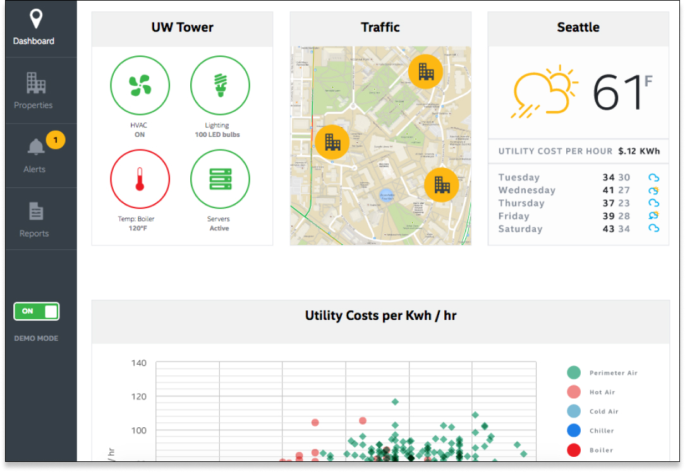This screenshot has height=472, width=685.
Task: Toggle Demo Mode off
Action: tap(36, 311)
